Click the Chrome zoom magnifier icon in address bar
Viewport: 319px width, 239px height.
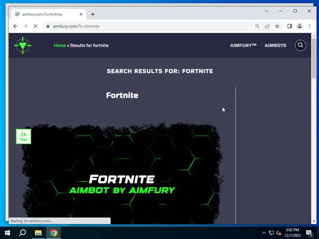coord(257,26)
